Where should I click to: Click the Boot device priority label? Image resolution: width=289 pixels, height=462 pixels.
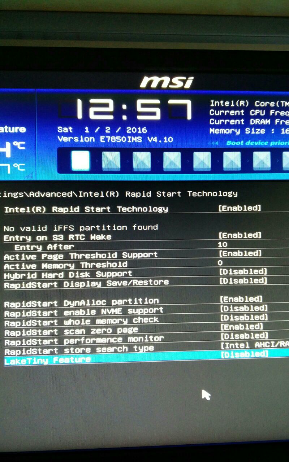click(258, 143)
